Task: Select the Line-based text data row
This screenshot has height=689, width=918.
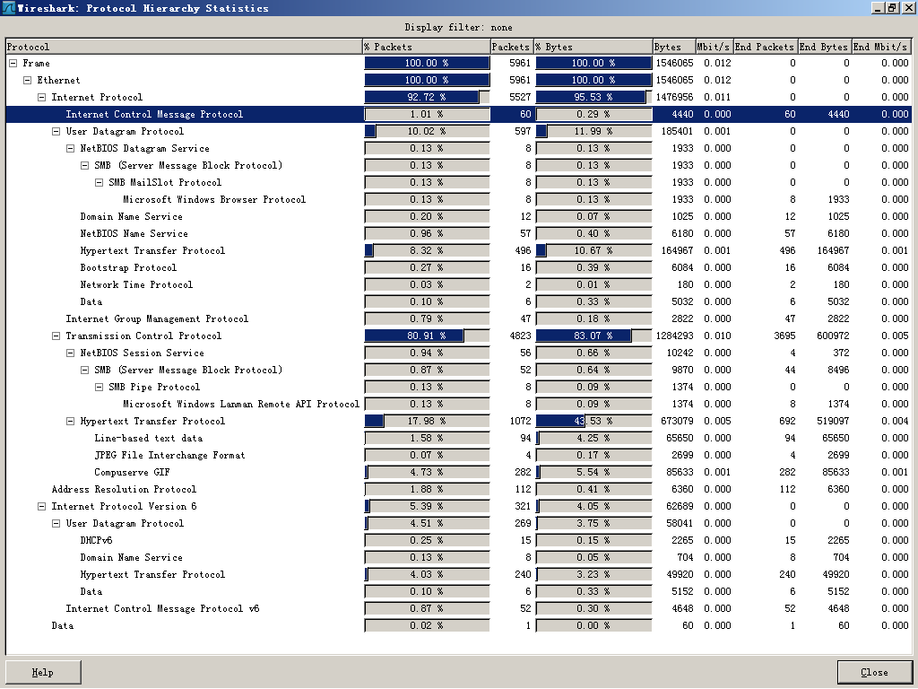Action: pyautogui.click(x=458, y=438)
